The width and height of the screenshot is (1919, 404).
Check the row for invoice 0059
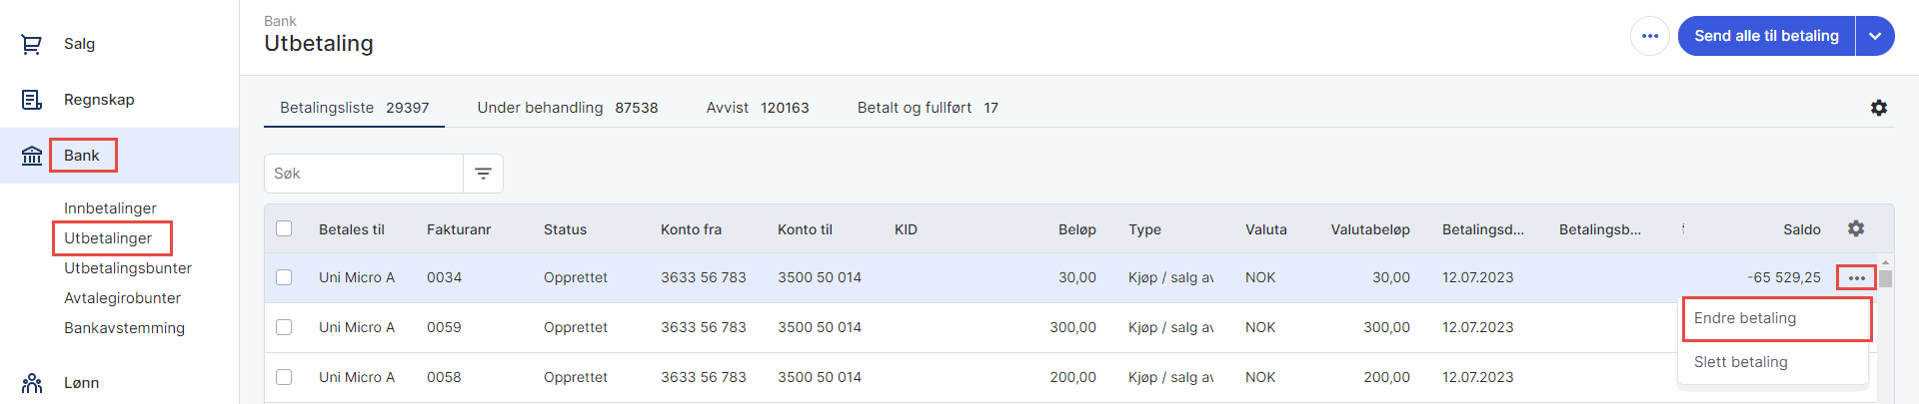[284, 327]
